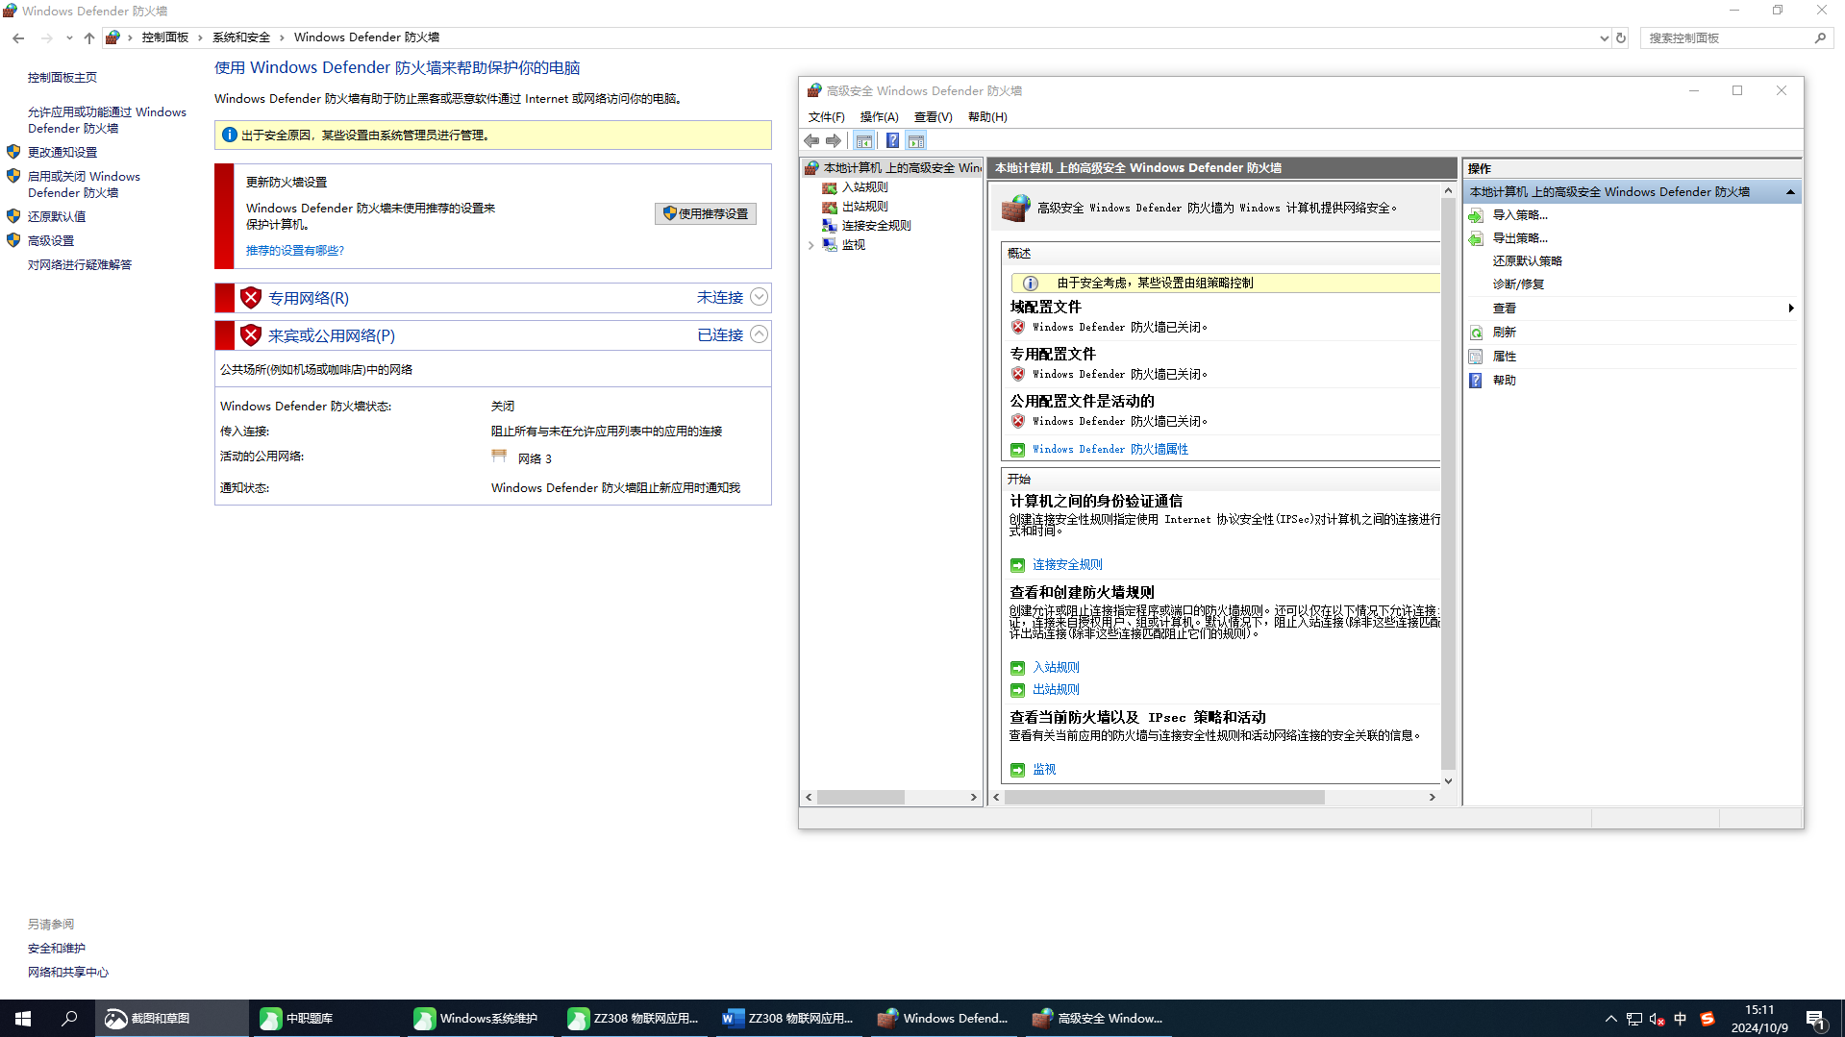This screenshot has height=1037, width=1845.
Task: Click the Help question-mark toolbar icon
Action: (892, 141)
